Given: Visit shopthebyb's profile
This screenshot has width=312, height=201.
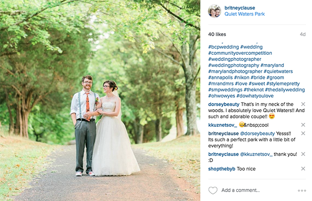Looking at the screenshot, I should pyautogui.click(x=222, y=169).
